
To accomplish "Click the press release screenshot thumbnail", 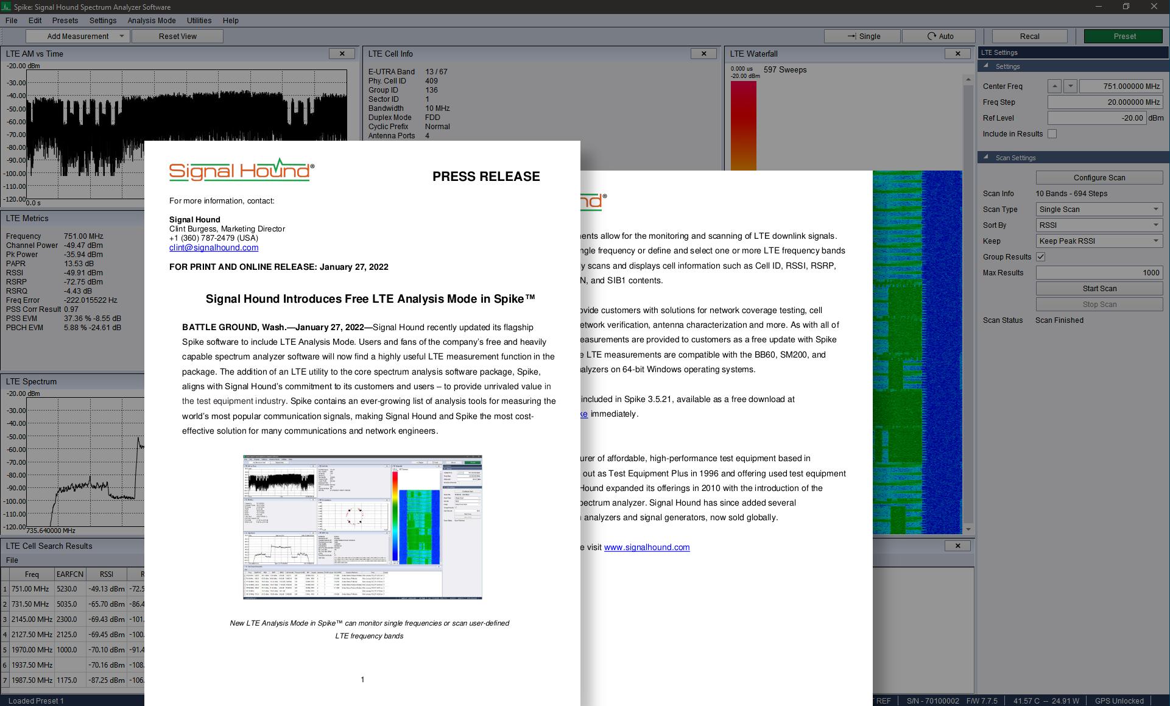I will click(x=362, y=527).
